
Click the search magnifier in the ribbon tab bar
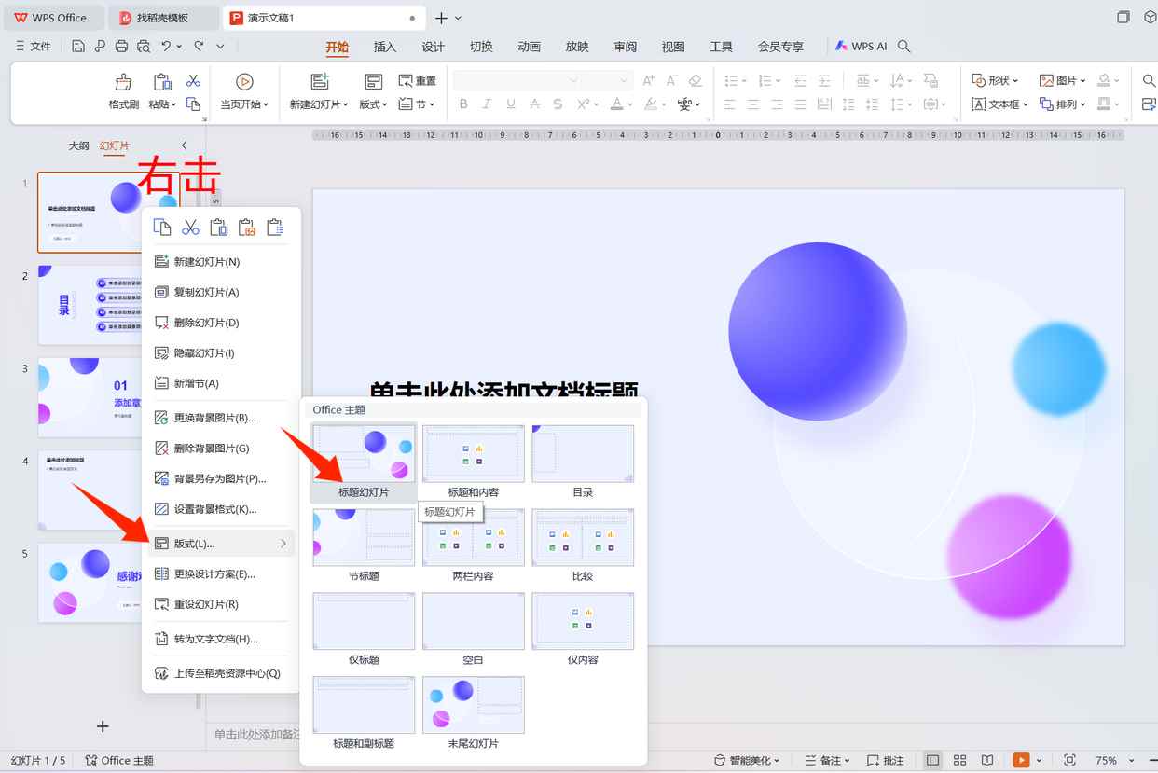tap(903, 46)
